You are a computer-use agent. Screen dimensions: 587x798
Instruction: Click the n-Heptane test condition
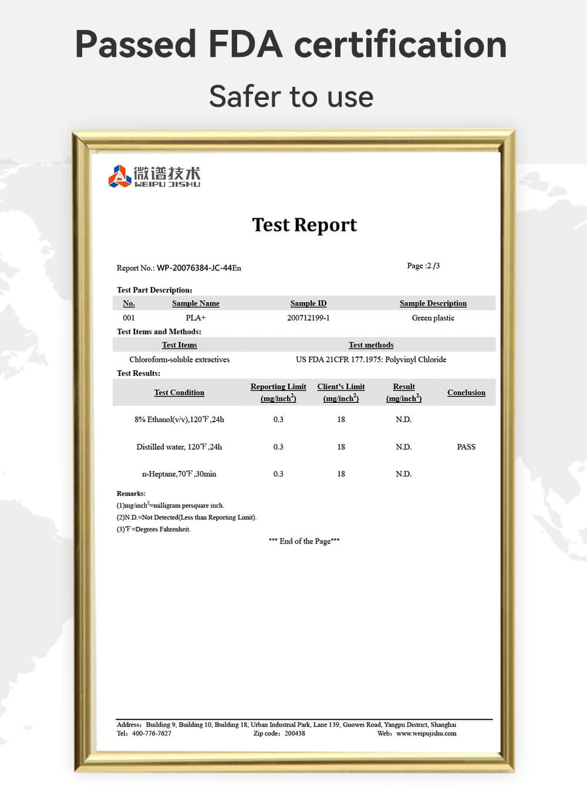(179, 474)
